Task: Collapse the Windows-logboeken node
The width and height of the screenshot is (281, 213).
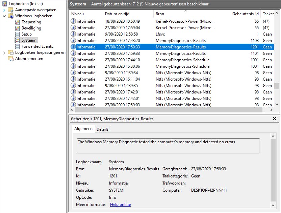Action: coord(4,16)
